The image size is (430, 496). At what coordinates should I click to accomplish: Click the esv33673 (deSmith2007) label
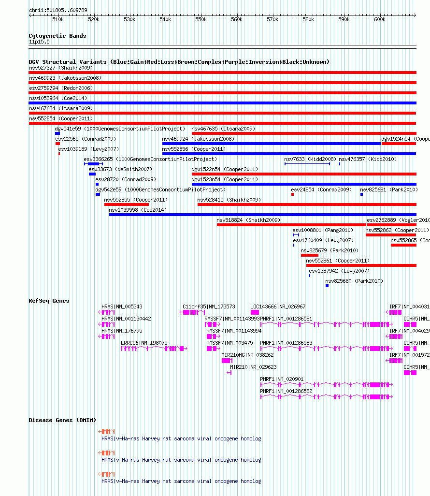pos(120,169)
